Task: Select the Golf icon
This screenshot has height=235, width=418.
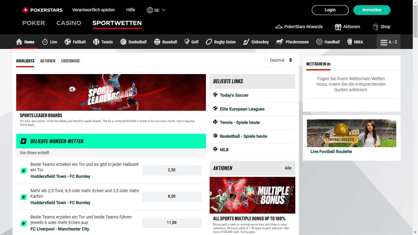Action: (x=187, y=42)
